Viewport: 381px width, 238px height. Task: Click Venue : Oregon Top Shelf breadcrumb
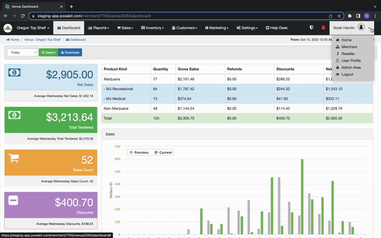pos(43,39)
